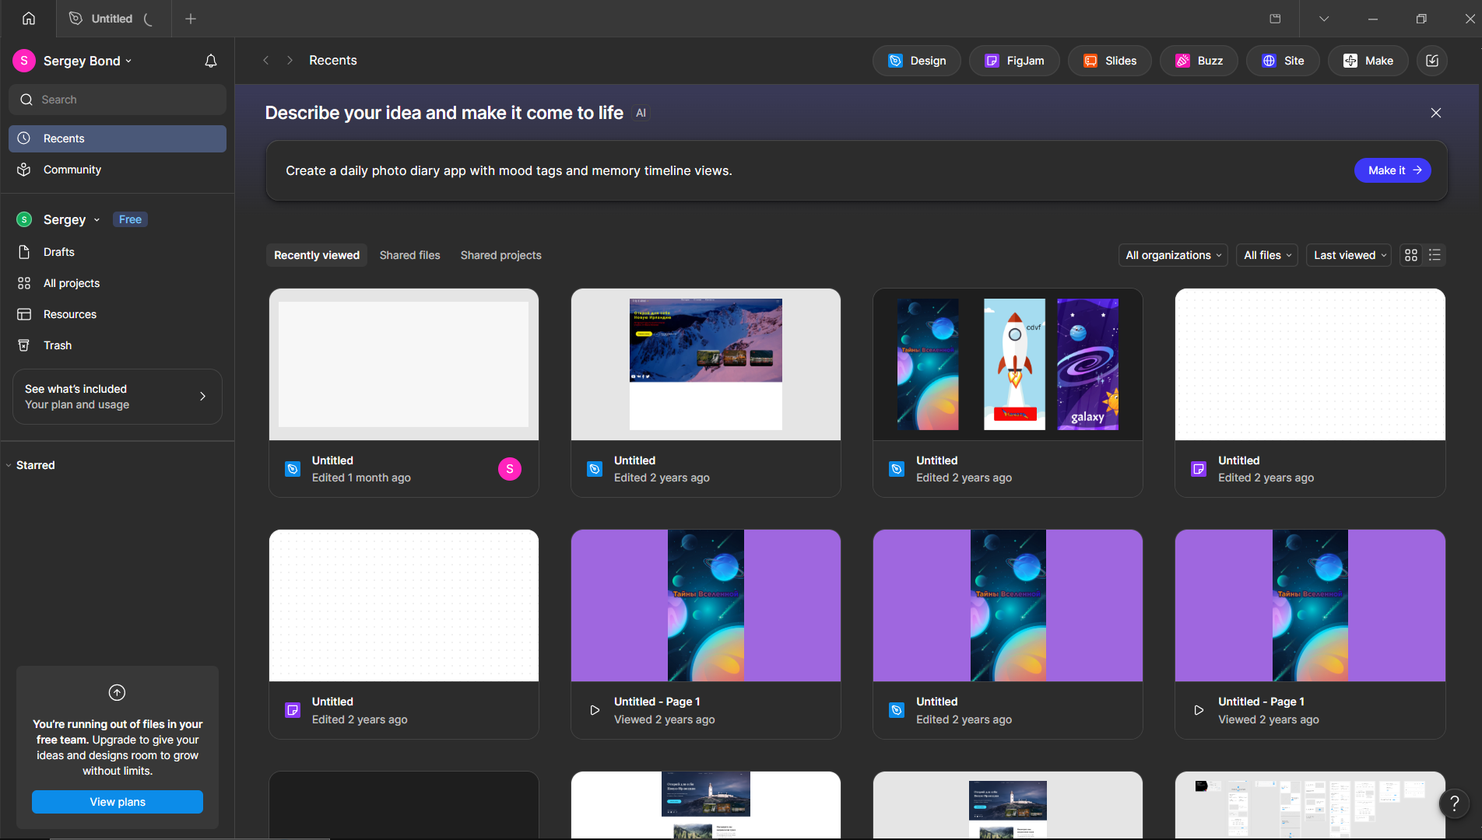This screenshot has height=840, width=1482.
Task: Create a new Slides deck
Action: pyautogui.click(x=1110, y=61)
